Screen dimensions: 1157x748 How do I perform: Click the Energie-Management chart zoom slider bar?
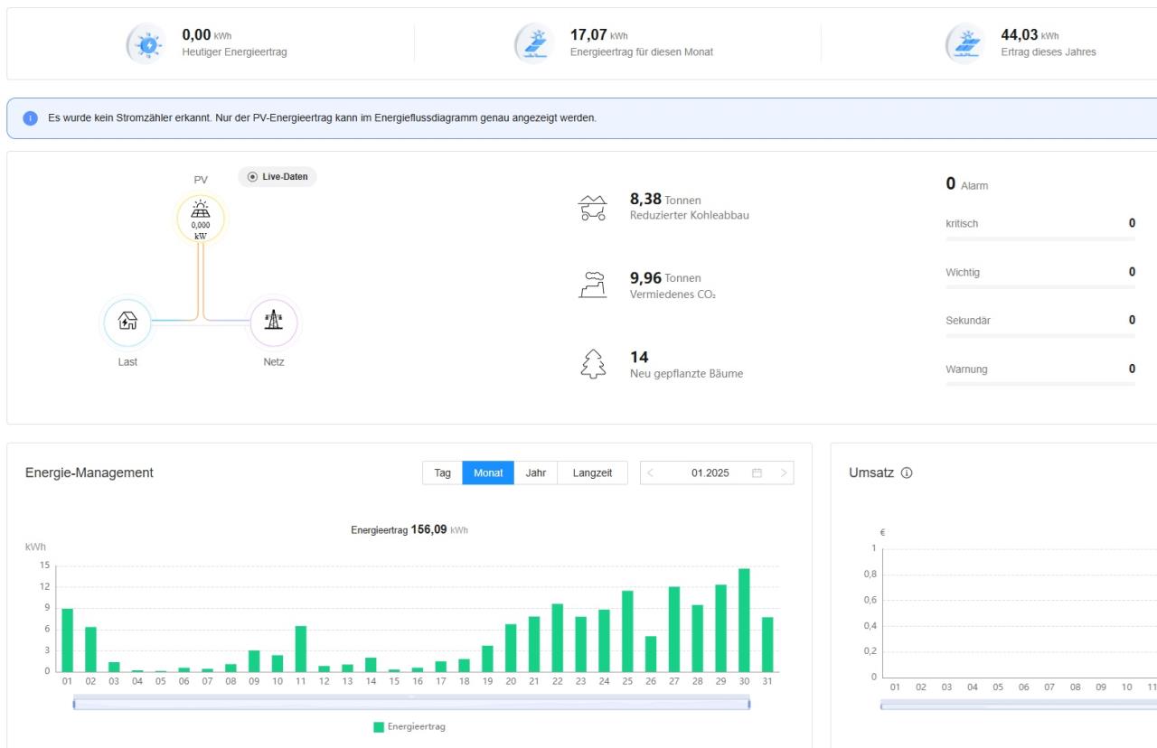coord(411,704)
